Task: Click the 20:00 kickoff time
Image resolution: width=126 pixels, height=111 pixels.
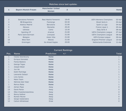Action: [67, 42]
